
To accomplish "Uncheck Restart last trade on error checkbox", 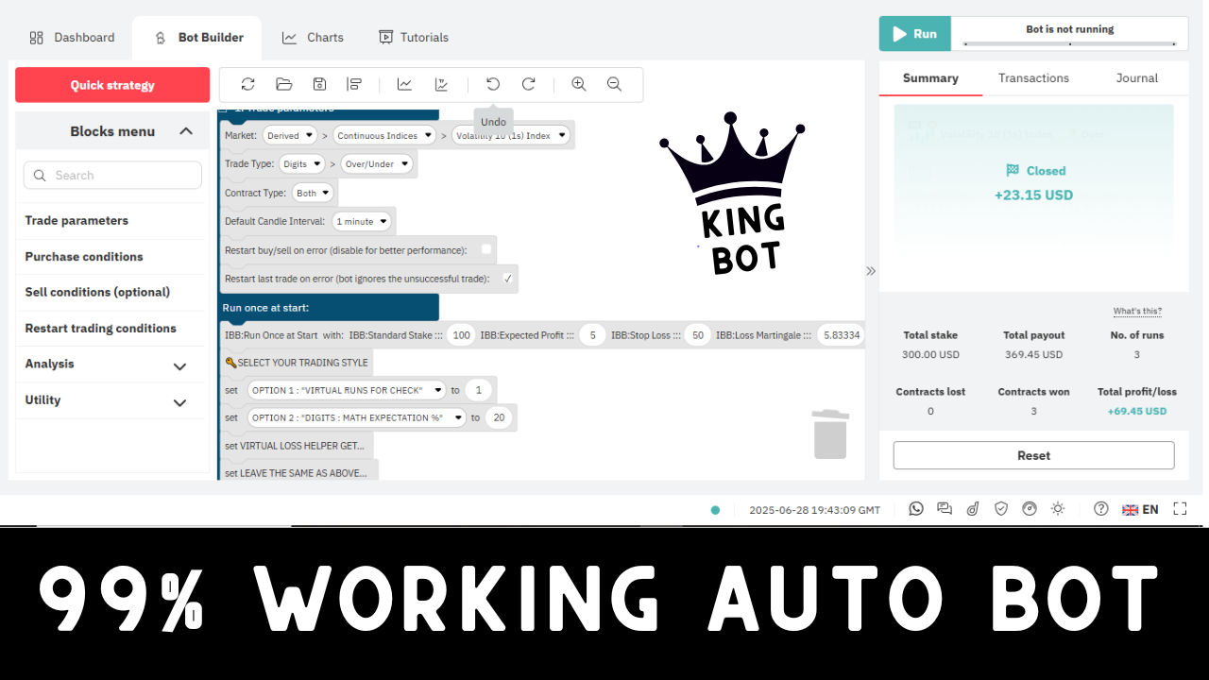I will click(x=507, y=279).
